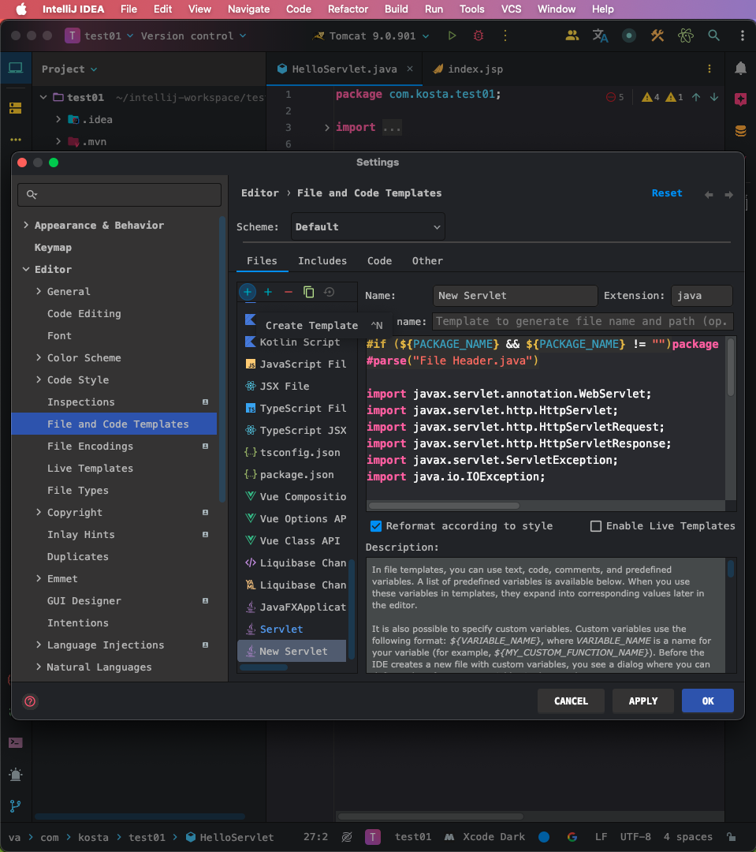The height and width of the screenshot is (852, 756).
Task: Click the Extension field containing java
Action: pos(702,296)
